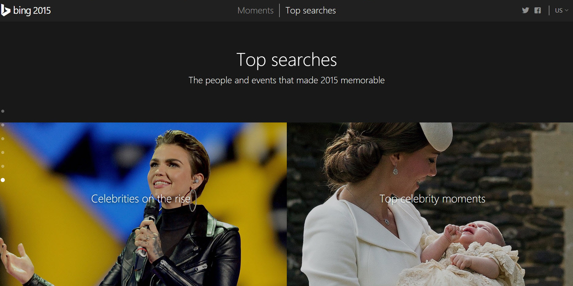
Task: Click the highlighted sixth section dot
Action: coord(3,180)
